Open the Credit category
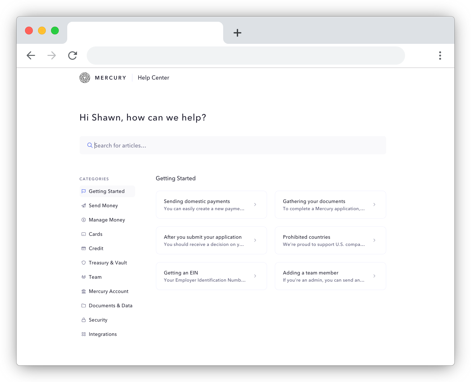Image resolution: width=471 pixels, height=382 pixels. [x=96, y=248]
